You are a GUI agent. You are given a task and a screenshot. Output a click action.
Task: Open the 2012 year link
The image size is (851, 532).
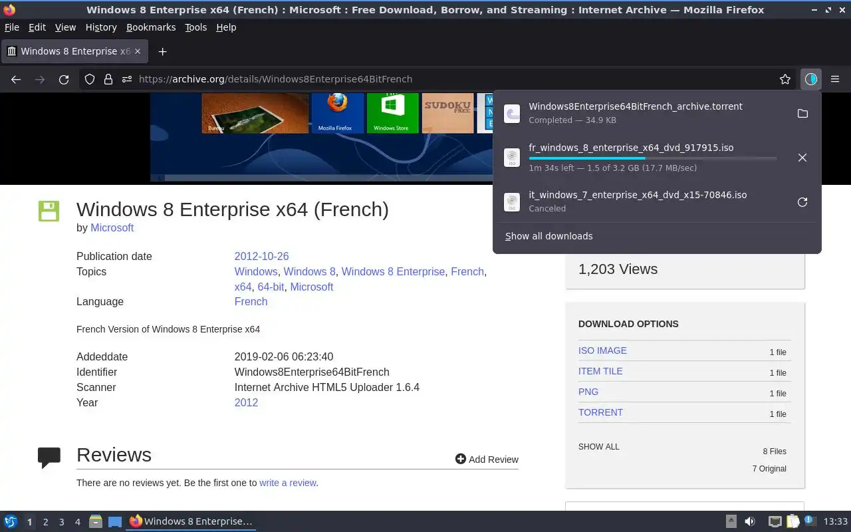pos(246,402)
